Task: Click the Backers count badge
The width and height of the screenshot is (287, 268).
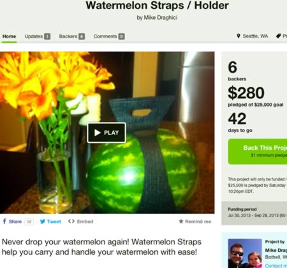Action: point(82,36)
